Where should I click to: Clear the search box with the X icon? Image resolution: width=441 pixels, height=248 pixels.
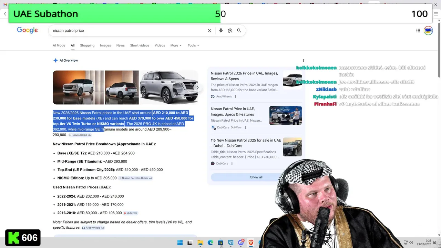coord(209,31)
